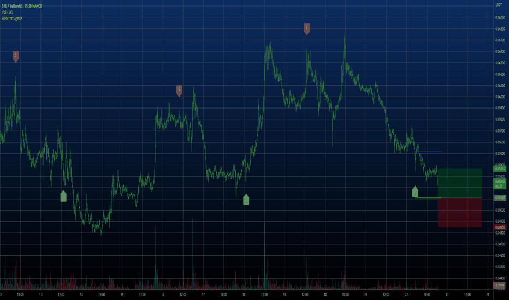This screenshot has width=509, height=300.
Task: Click the sell signal marker near the 12th
Action: tap(16, 56)
